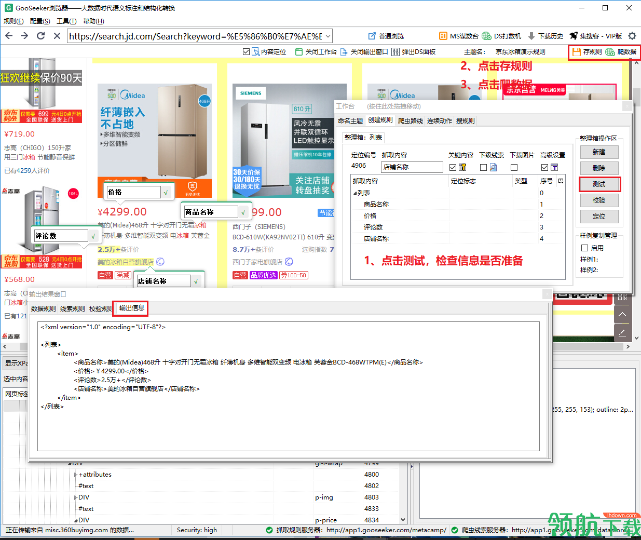Open the URL address dropdown
Screen dimensions: 641x540
328,36
